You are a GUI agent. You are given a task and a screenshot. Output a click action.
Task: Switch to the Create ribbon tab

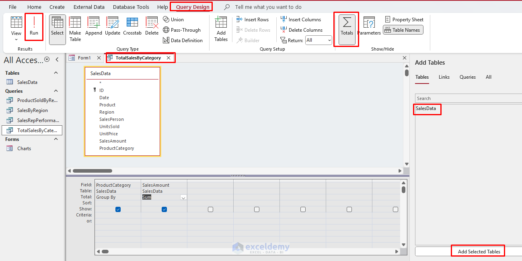57,7
